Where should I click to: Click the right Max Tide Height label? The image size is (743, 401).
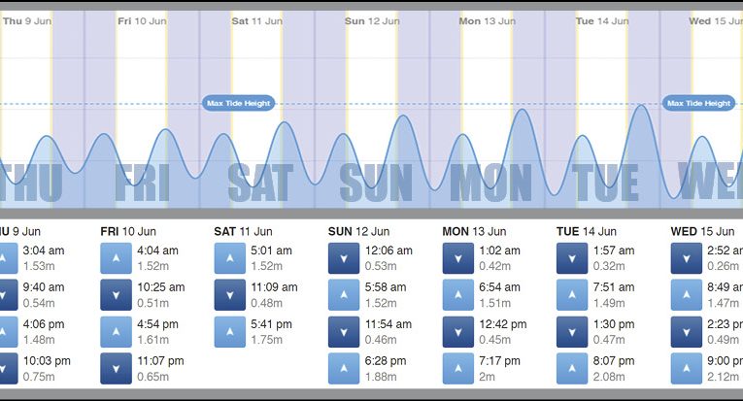point(697,103)
